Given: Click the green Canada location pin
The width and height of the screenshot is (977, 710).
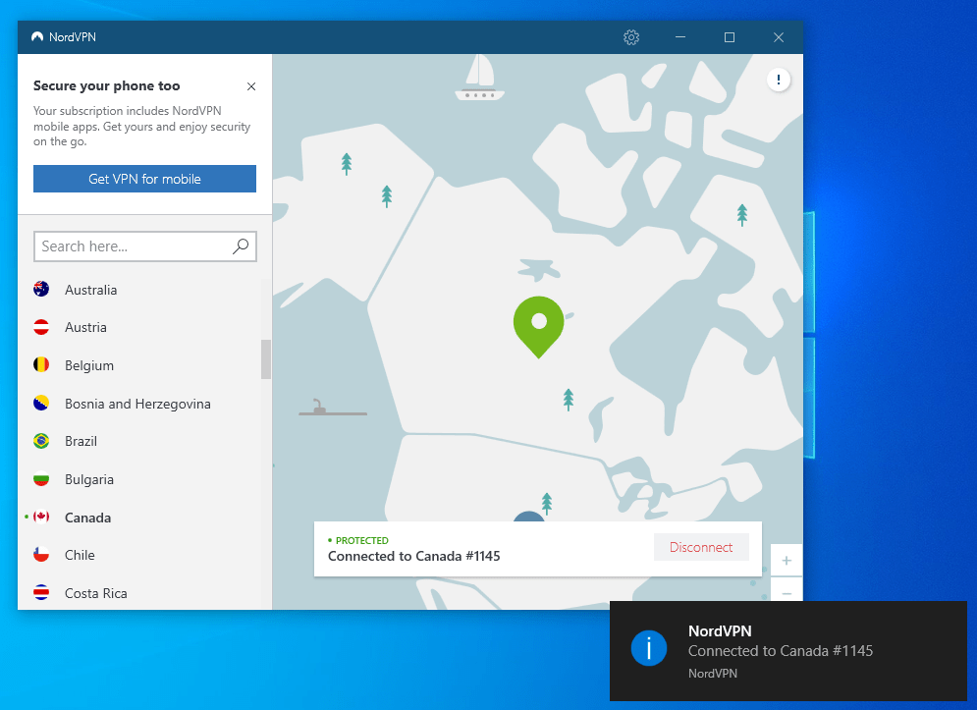Looking at the screenshot, I should click(539, 327).
